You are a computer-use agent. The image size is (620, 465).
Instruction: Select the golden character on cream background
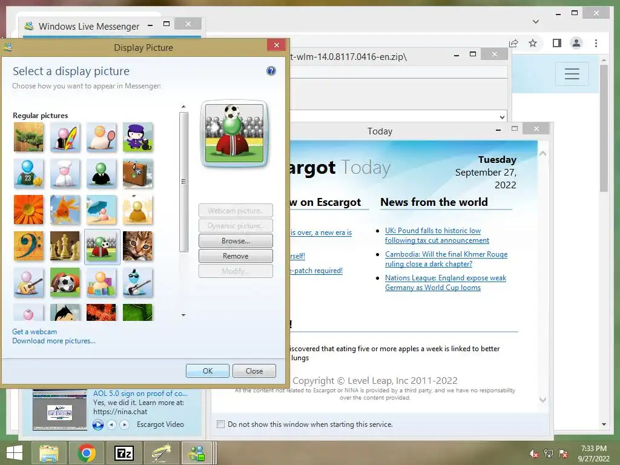137,210
